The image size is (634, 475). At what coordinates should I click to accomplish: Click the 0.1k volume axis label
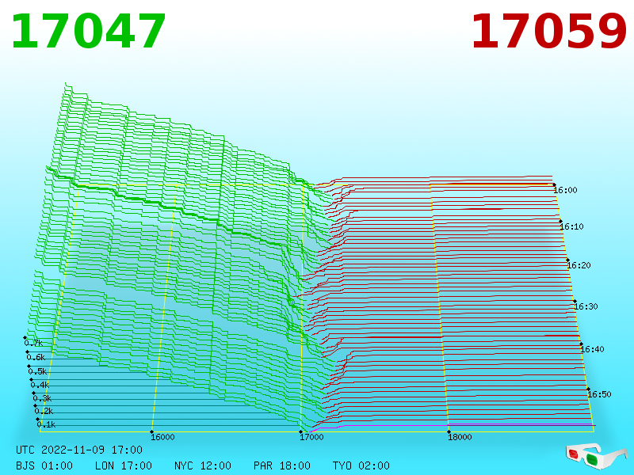click(47, 425)
